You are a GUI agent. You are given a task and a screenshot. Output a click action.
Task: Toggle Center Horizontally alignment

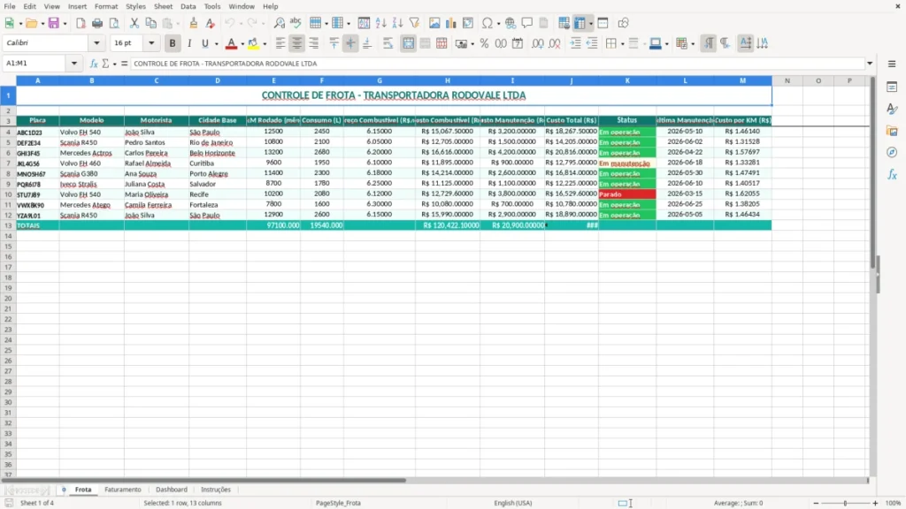pyautogui.click(x=297, y=43)
